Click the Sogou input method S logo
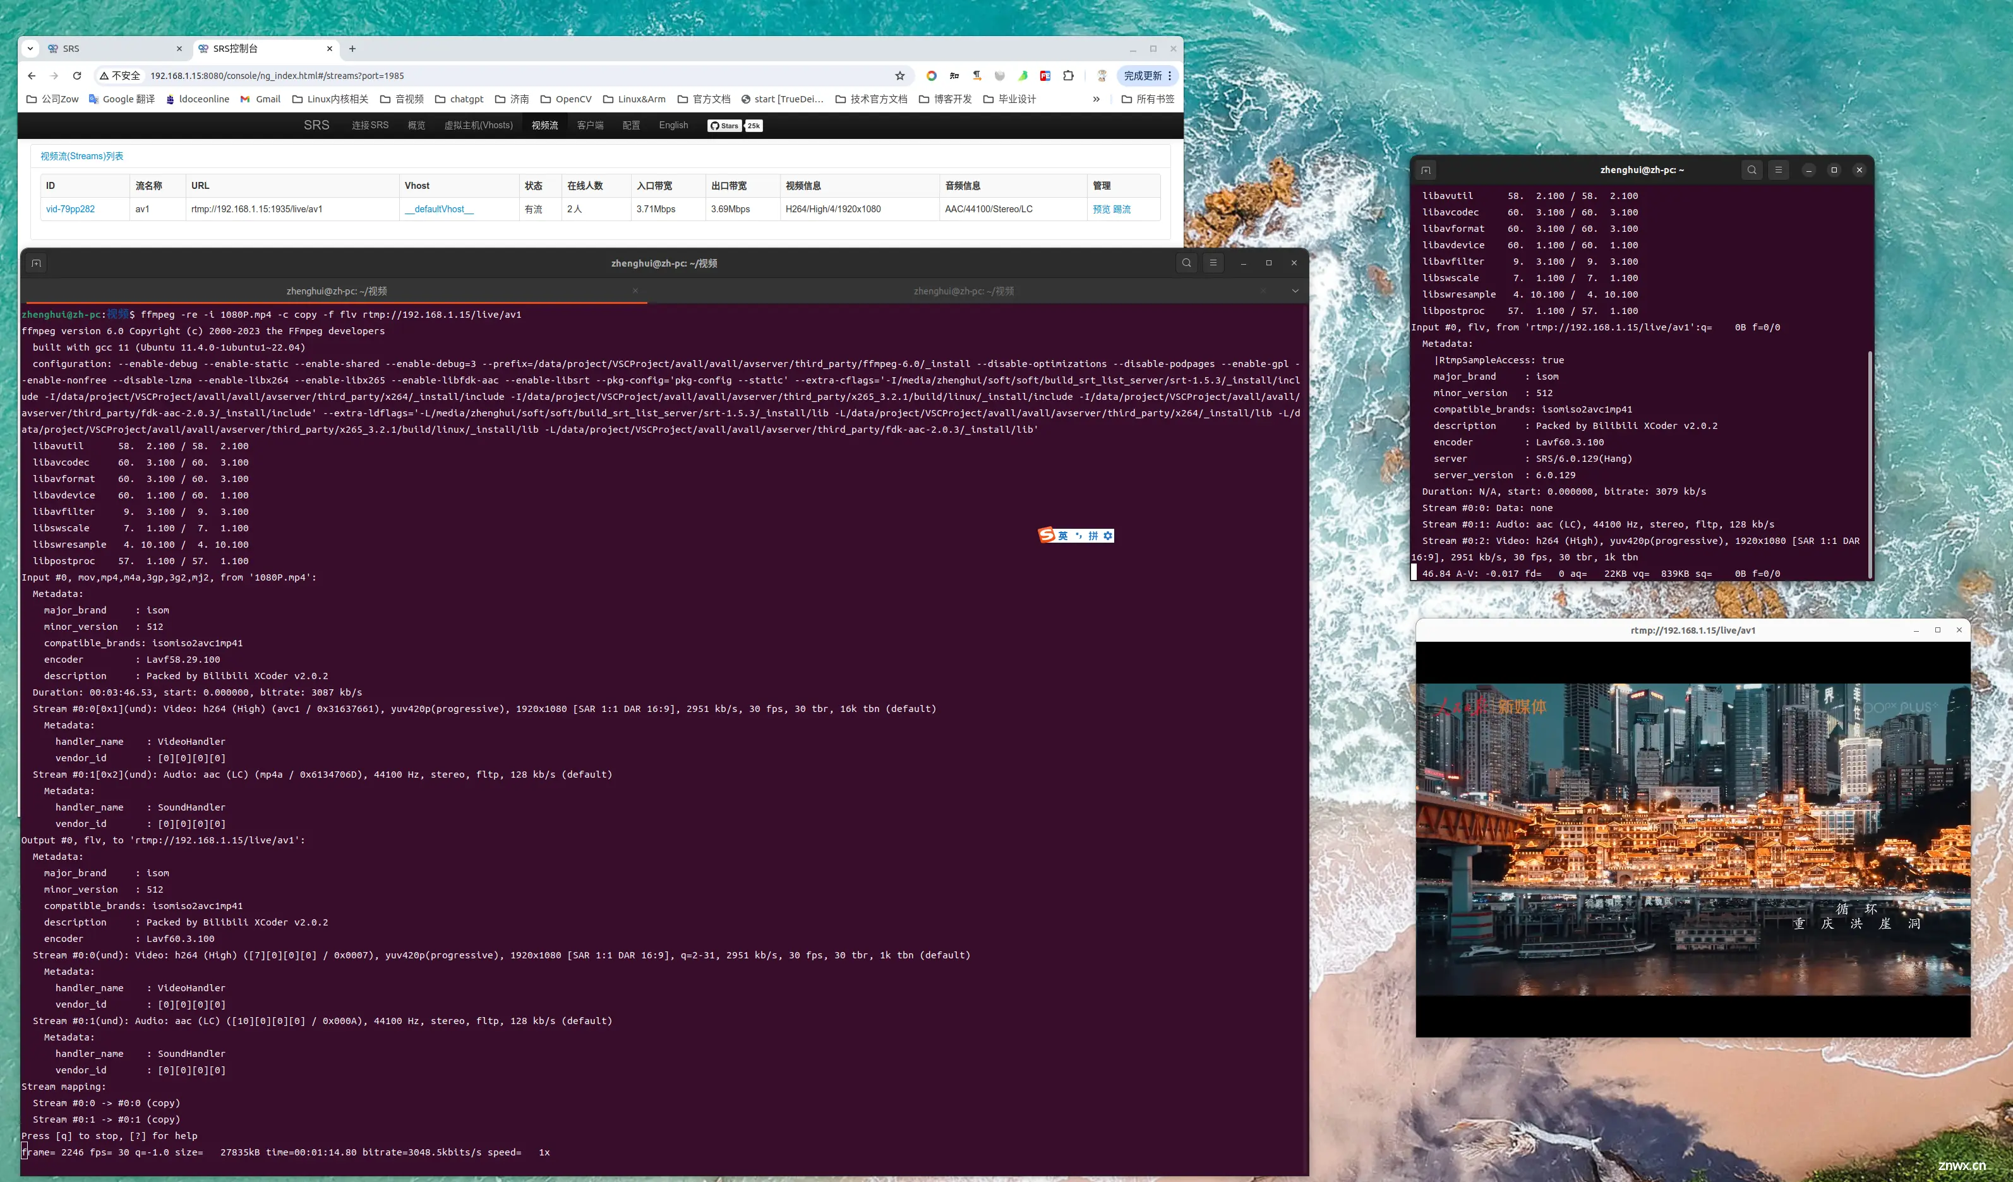 [1047, 536]
